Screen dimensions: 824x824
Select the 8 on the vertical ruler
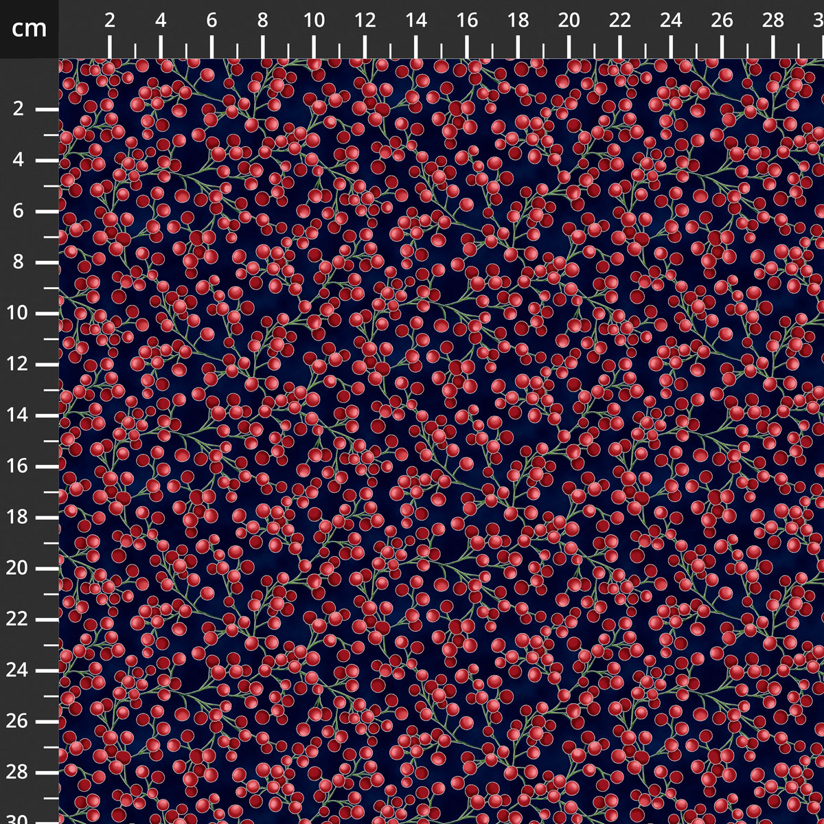pos(18,262)
